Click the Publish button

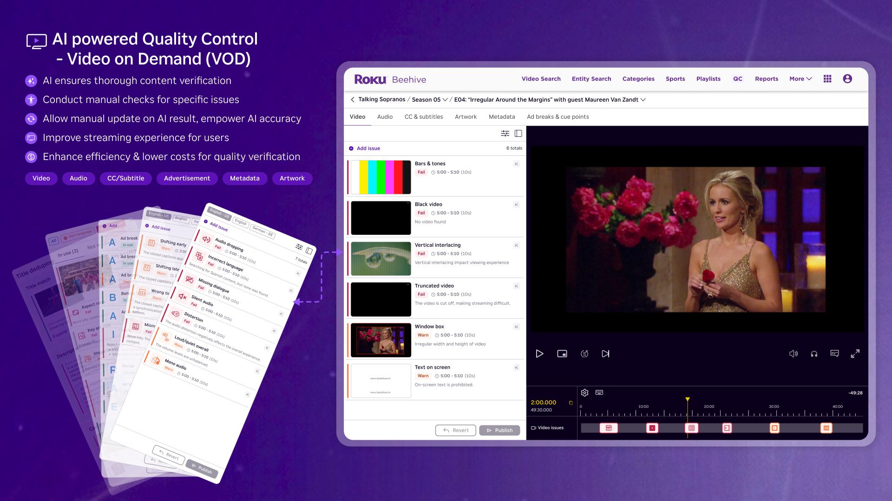(499, 430)
